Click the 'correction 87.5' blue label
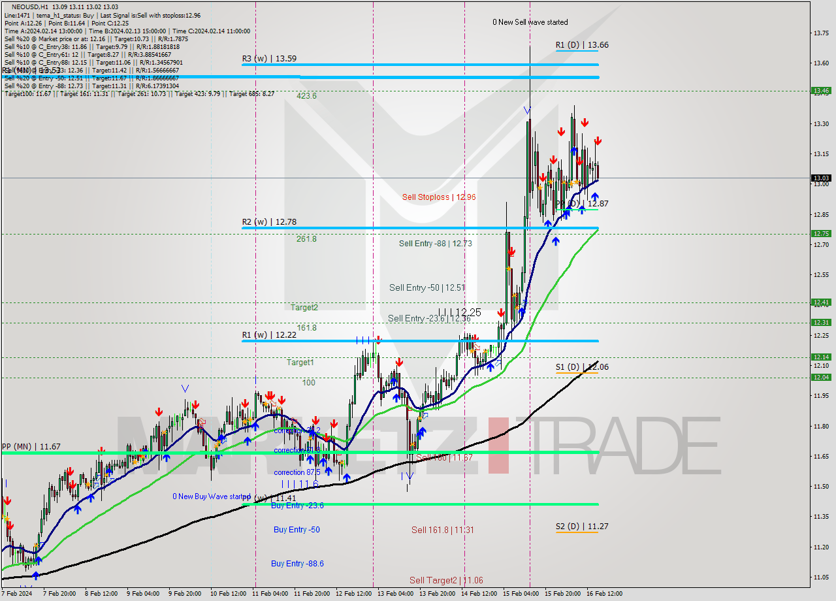The width and height of the screenshot is (836, 601). pyautogui.click(x=297, y=472)
